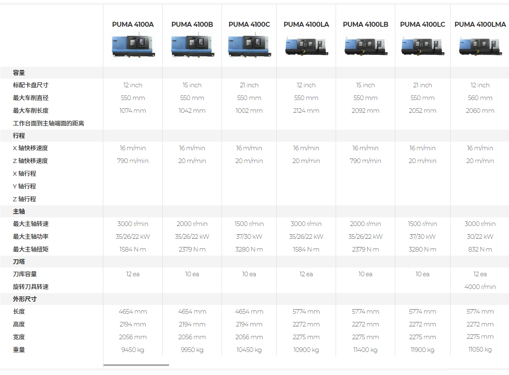Open the PUMA 4100LA machine thumbnail

306,46
